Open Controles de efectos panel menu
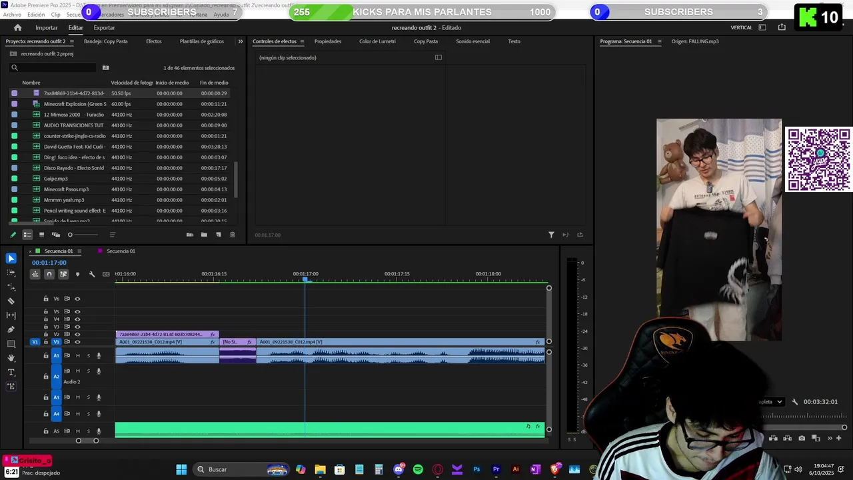This screenshot has height=480, width=853. tap(302, 41)
